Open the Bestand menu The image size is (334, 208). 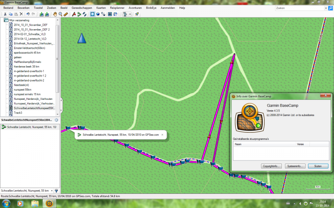[8, 8]
